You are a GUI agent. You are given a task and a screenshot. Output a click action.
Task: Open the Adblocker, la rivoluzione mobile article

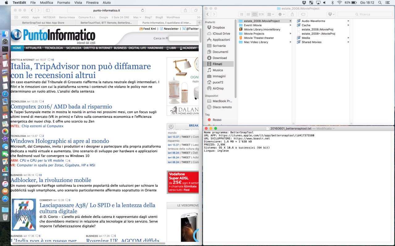point(51,180)
